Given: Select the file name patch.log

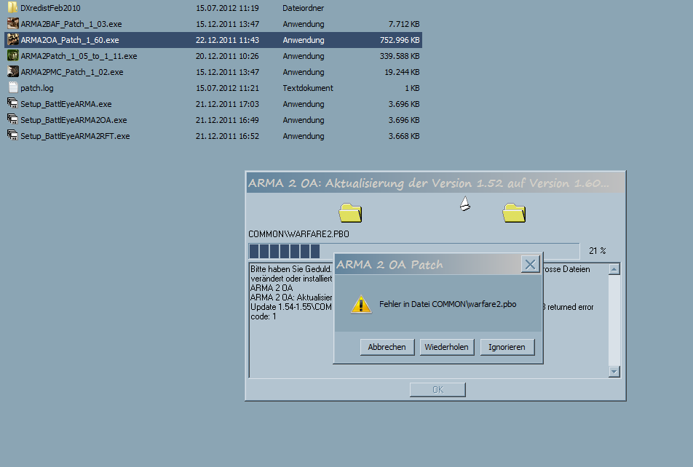Looking at the screenshot, I should pyautogui.click(x=36, y=88).
